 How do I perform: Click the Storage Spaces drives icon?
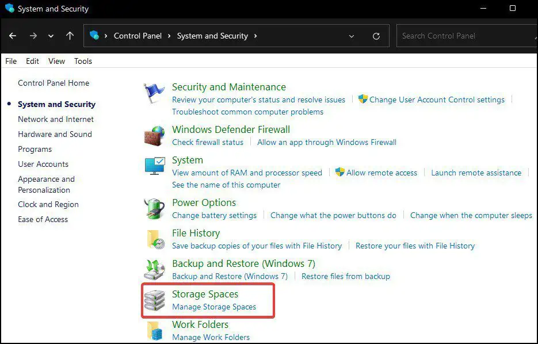[x=154, y=300]
